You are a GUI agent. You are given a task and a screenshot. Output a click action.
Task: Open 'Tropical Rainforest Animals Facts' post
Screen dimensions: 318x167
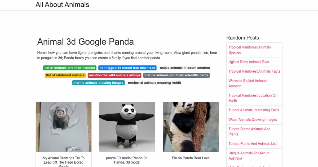(x=254, y=71)
